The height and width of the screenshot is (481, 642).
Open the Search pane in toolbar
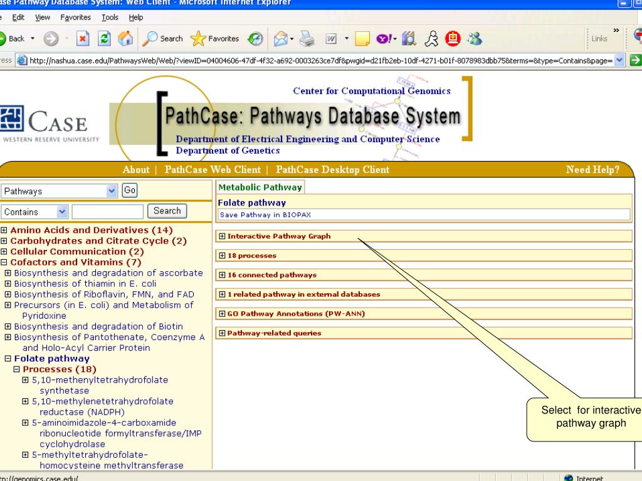(162, 38)
